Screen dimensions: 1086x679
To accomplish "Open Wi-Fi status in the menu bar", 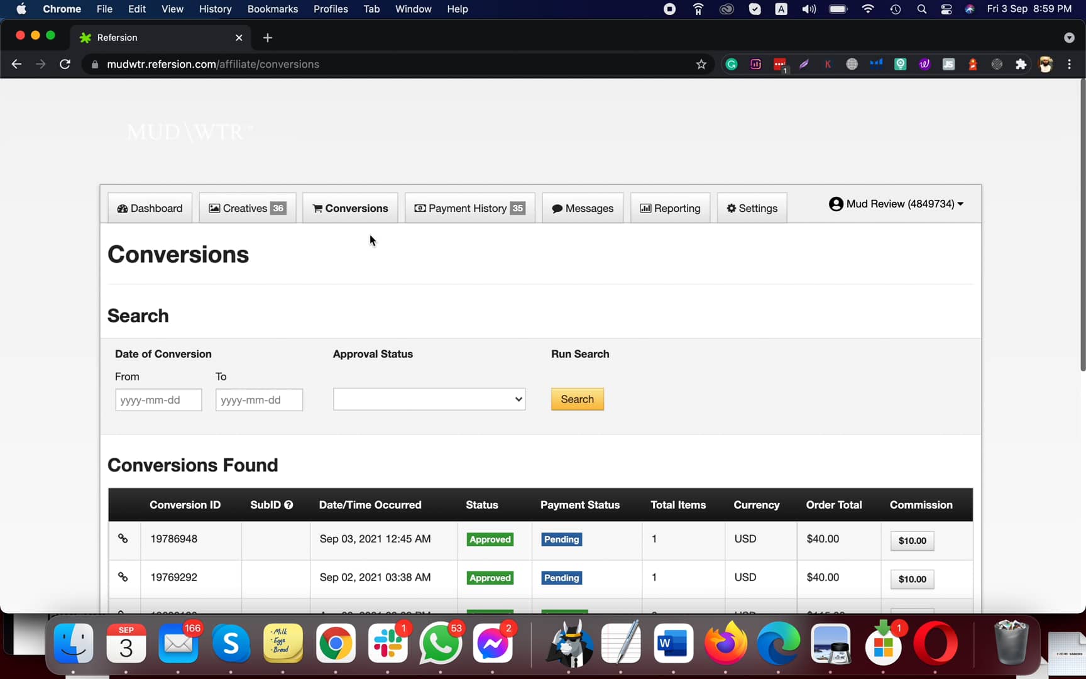I will tap(867, 9).
